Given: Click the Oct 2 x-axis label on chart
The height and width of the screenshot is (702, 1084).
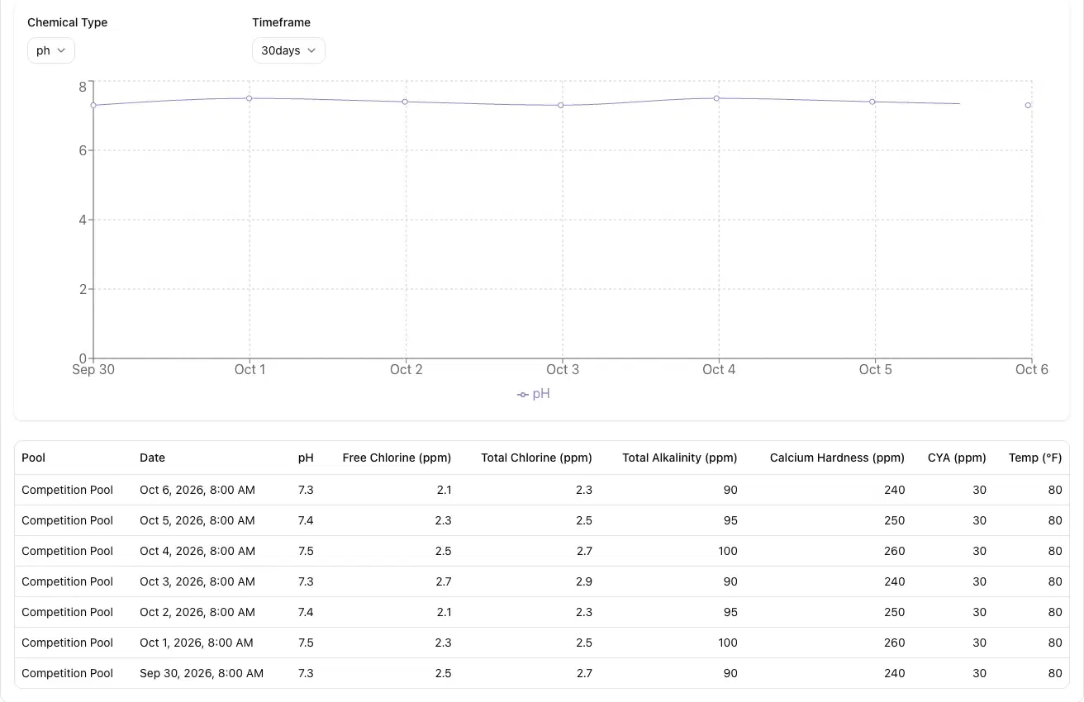Looking at the screenshot, I should pyautogui.click(x=406, y=369).
